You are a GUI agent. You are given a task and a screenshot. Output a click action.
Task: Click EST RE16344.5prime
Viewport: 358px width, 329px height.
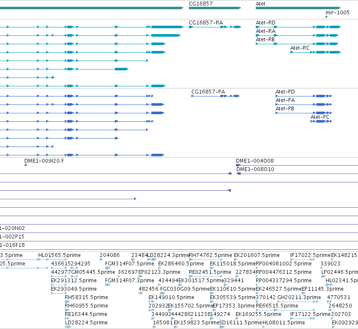tap(86, 314)
